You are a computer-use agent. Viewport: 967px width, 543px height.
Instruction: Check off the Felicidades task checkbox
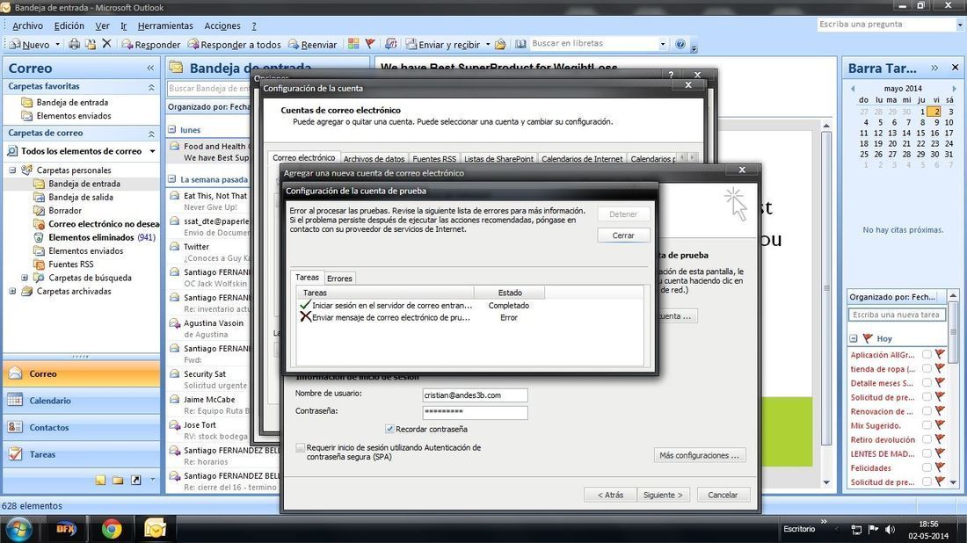tap(927, 468)
